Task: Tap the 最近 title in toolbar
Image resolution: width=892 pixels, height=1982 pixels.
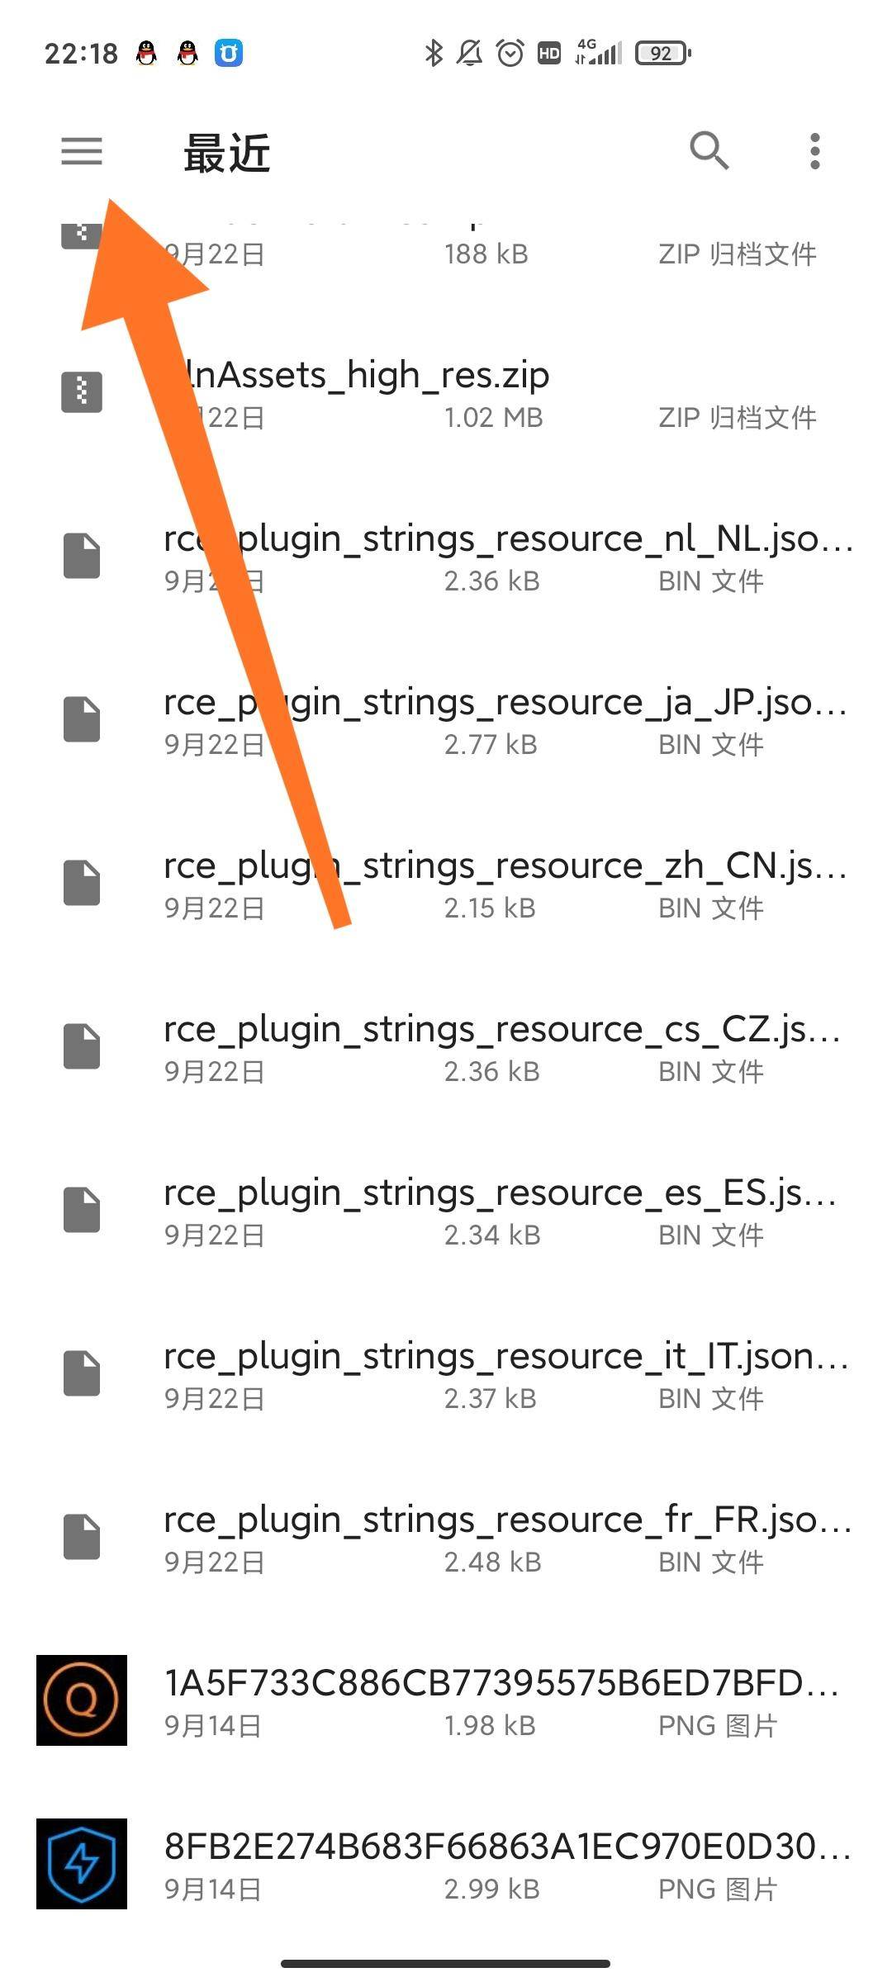Action: 227,154
